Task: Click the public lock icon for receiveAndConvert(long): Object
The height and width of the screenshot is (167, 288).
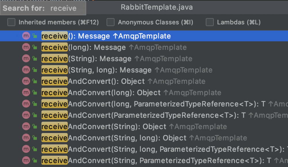Action: (x=35, y=93)
